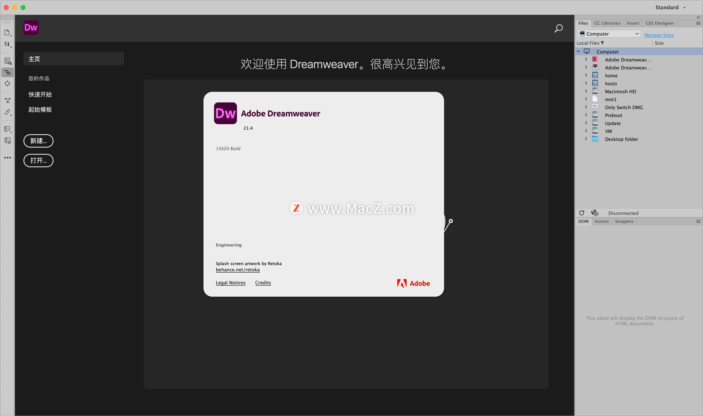Open the Computer site dropdown
Screen dimensions: 703x416
click(609, 34)
